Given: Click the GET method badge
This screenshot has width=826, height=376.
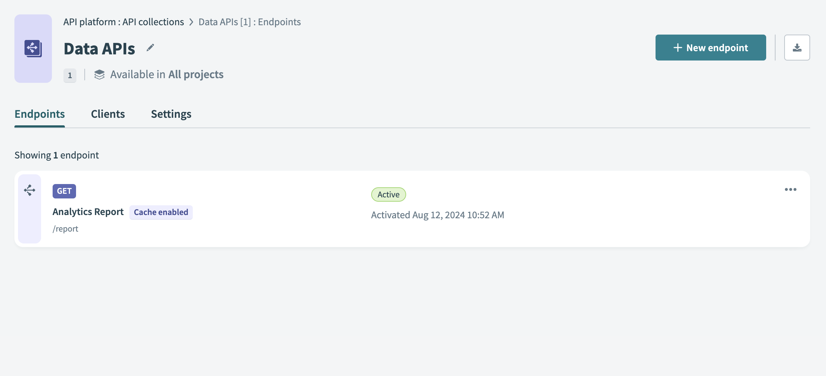Looking at the screenshot, I should coord(64,191).
